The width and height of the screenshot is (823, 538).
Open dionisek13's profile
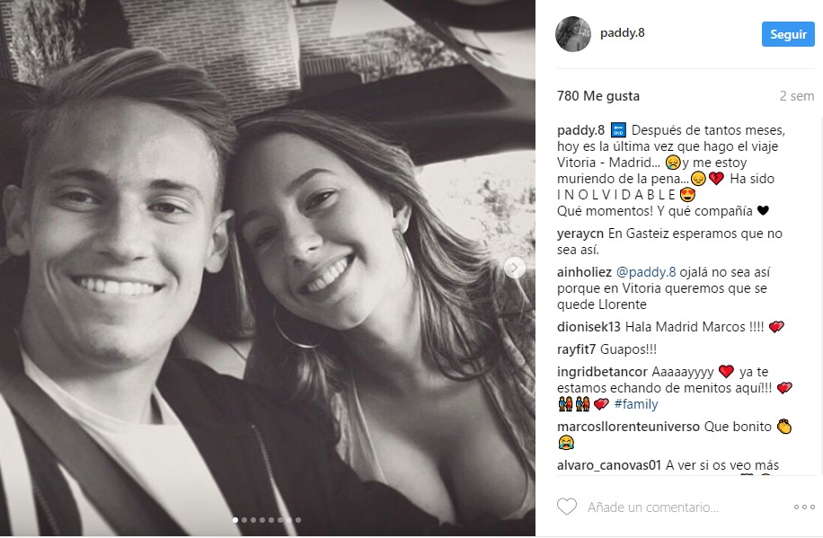(589, 327)
